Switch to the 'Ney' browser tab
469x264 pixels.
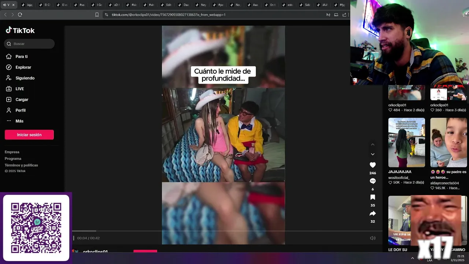tap(201, 5)
